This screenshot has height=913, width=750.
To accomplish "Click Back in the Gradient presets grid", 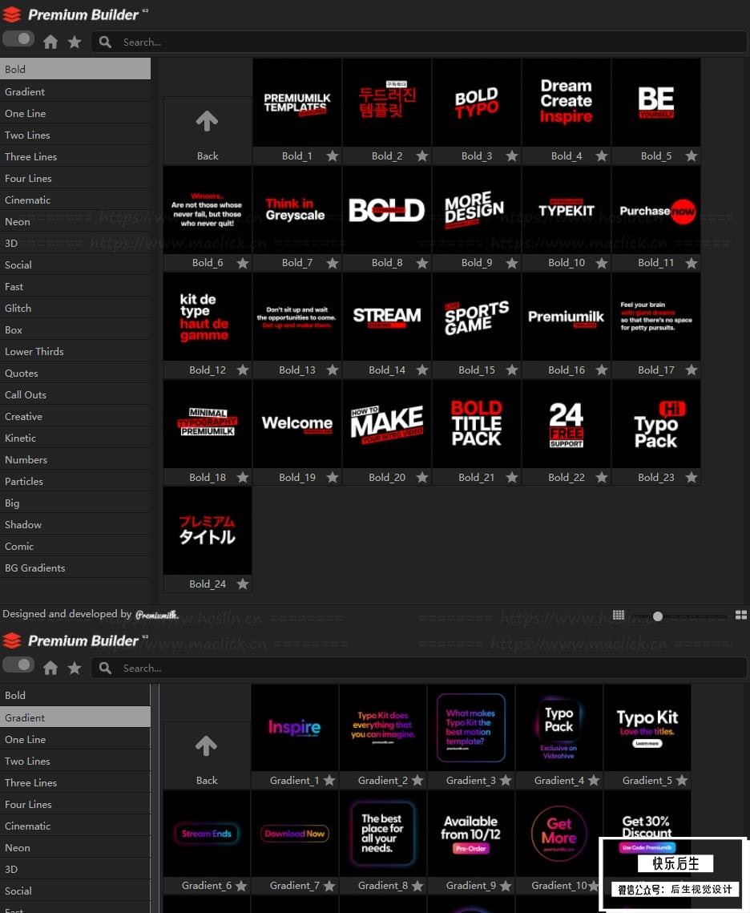I will [x=207, y=756].
